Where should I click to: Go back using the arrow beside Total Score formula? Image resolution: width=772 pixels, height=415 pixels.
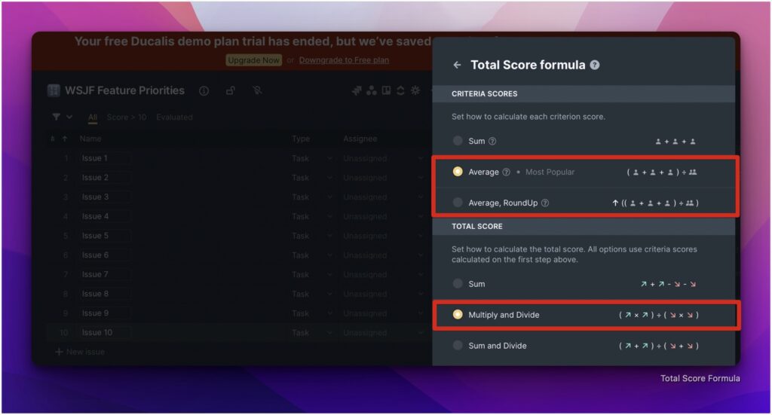[x=457, y=65]
